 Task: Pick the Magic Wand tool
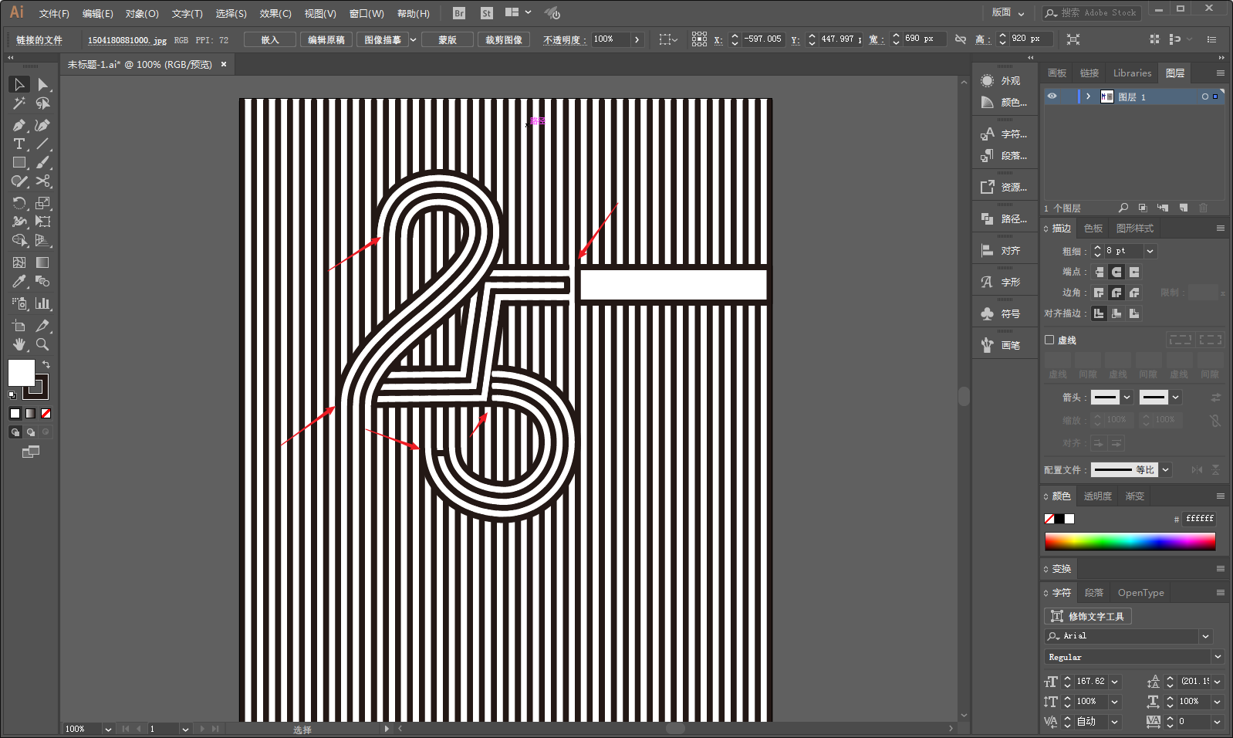point(19,103)
